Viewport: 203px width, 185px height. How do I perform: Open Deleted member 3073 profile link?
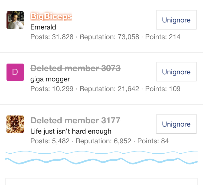[76, 68]
